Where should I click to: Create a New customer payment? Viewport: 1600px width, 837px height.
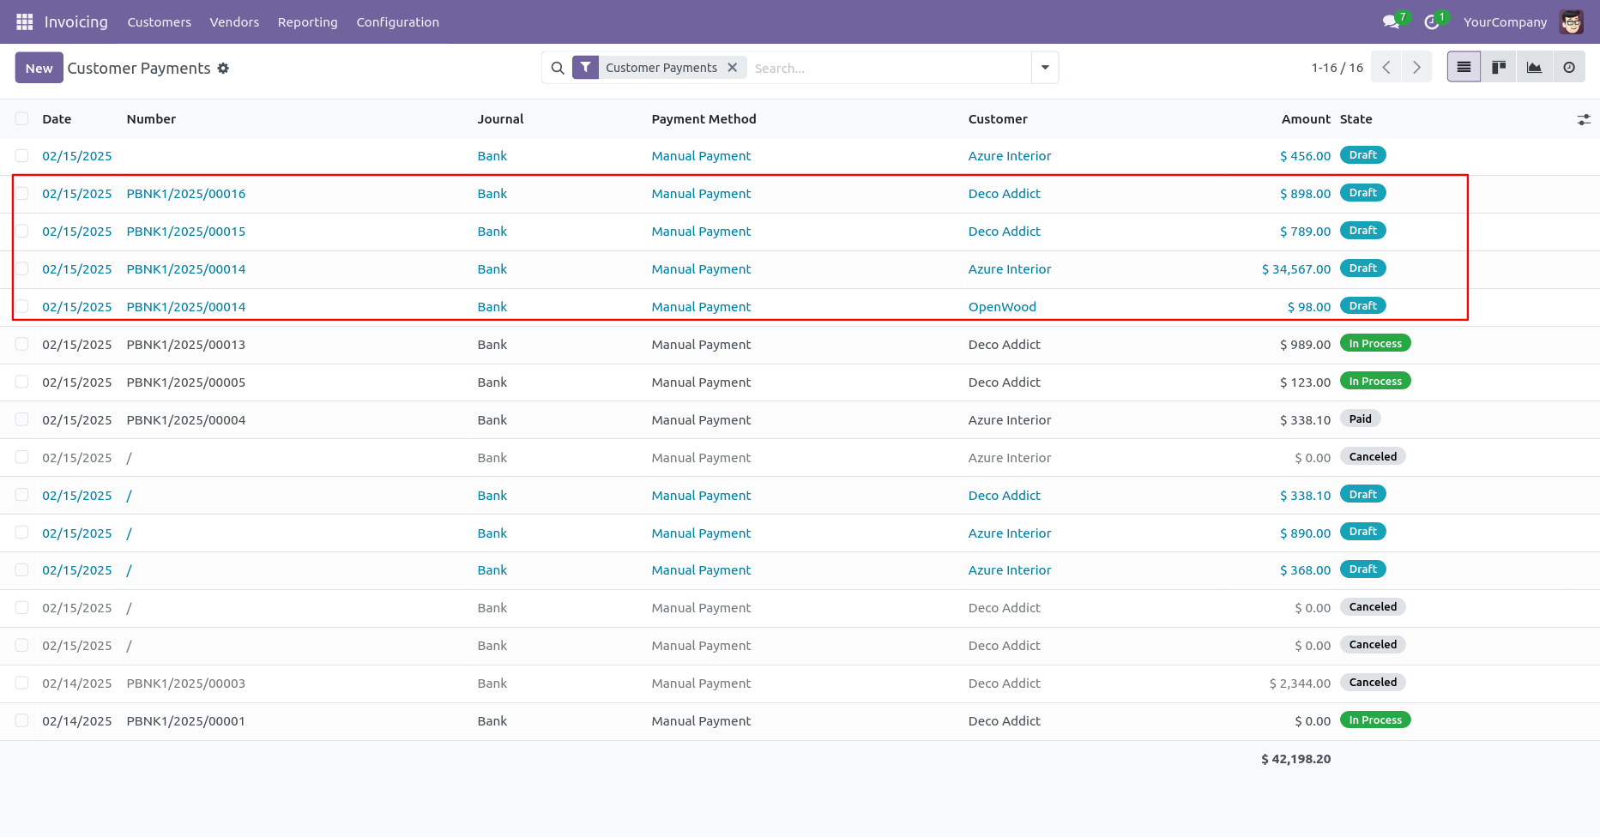point(39,68)
